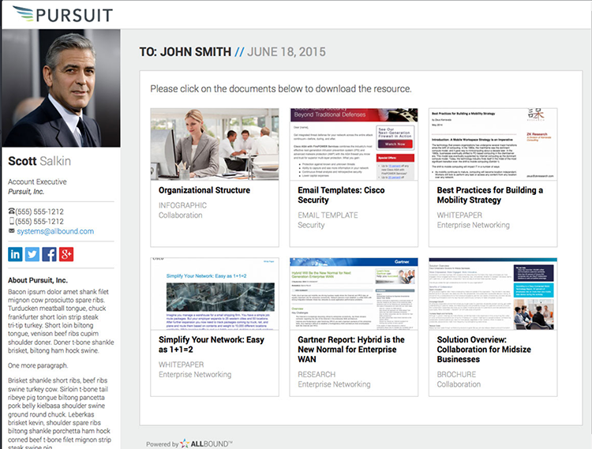The image size is (592, 449).
Task: Click Account Executive job title
Action: 37,181
